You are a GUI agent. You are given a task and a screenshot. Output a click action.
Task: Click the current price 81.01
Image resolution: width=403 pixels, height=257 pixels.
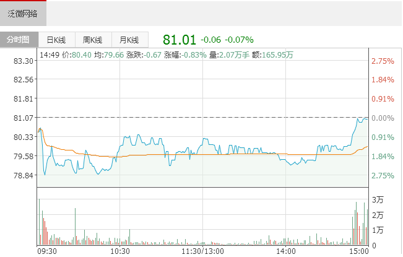pos(180,40)
